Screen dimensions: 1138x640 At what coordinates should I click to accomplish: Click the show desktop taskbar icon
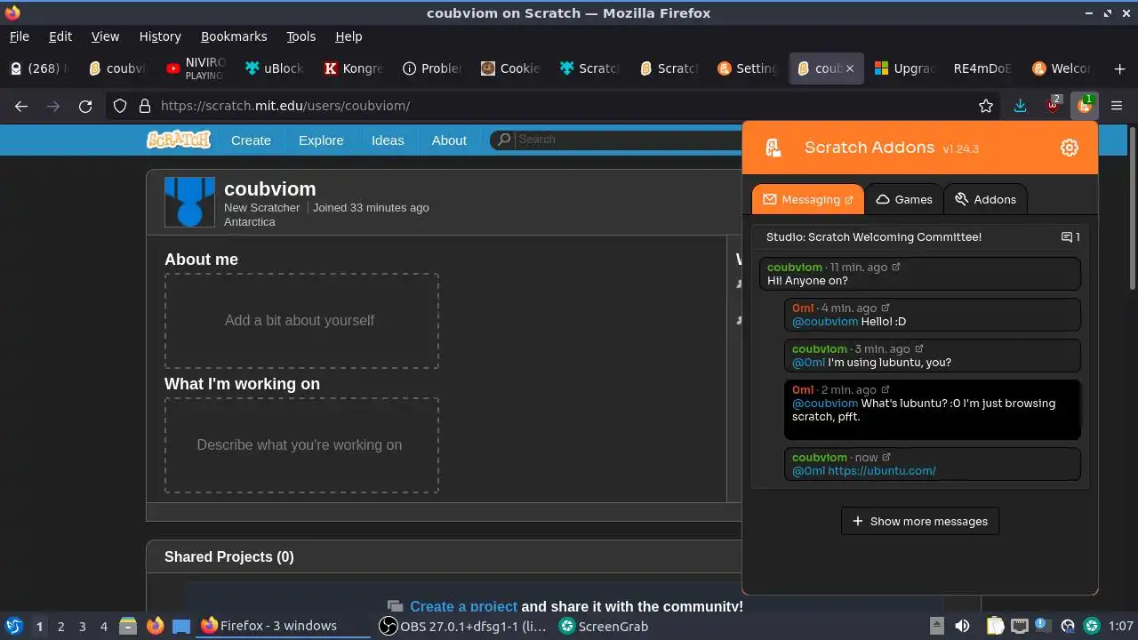click(x=181, y=626)
